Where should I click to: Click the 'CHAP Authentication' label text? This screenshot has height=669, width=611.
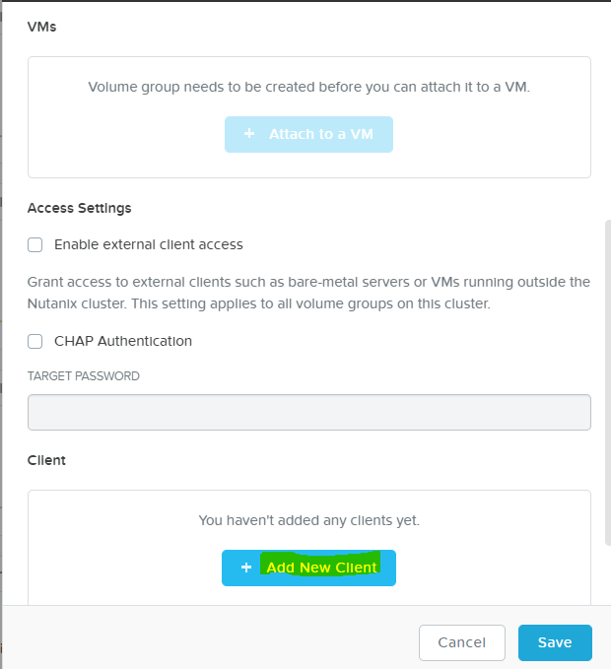123,341
